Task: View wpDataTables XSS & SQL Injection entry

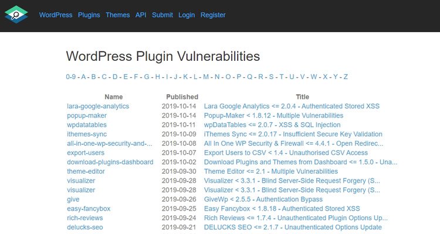Action: tap(272, 125)
